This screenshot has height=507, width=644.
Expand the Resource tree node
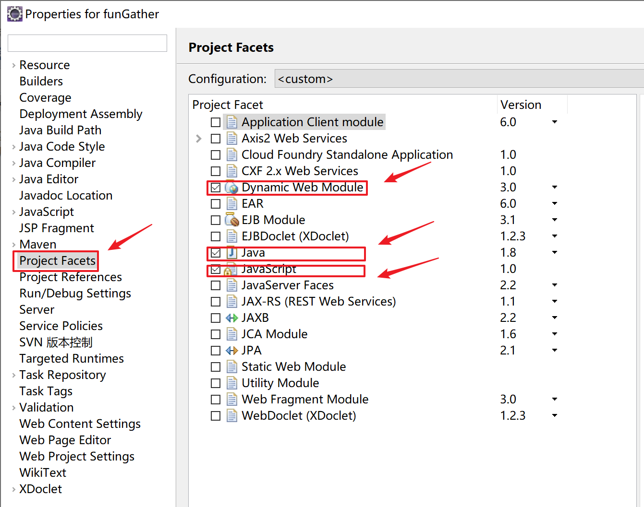click(13, 65)
